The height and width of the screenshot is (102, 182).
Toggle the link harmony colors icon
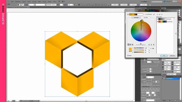tap(154, 44)
